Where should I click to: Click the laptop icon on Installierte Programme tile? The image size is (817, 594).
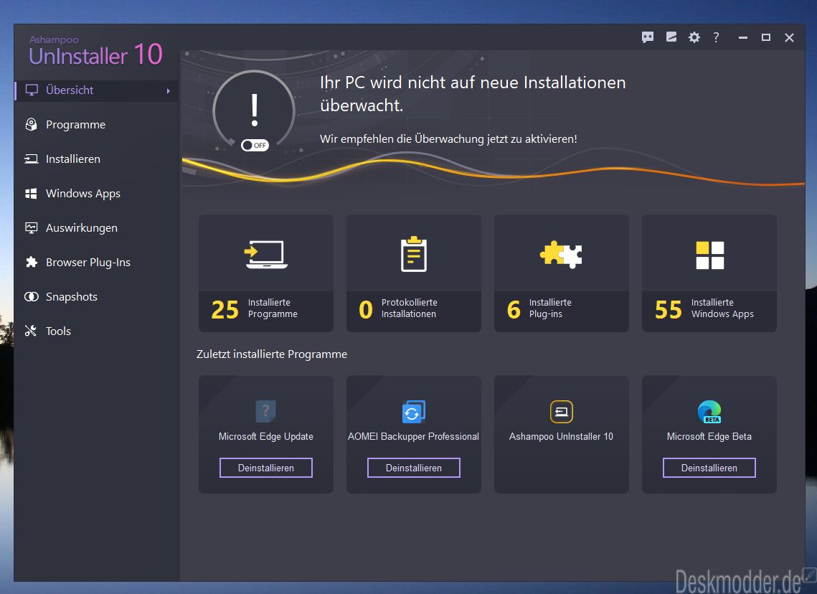click(x=265, y=254)
